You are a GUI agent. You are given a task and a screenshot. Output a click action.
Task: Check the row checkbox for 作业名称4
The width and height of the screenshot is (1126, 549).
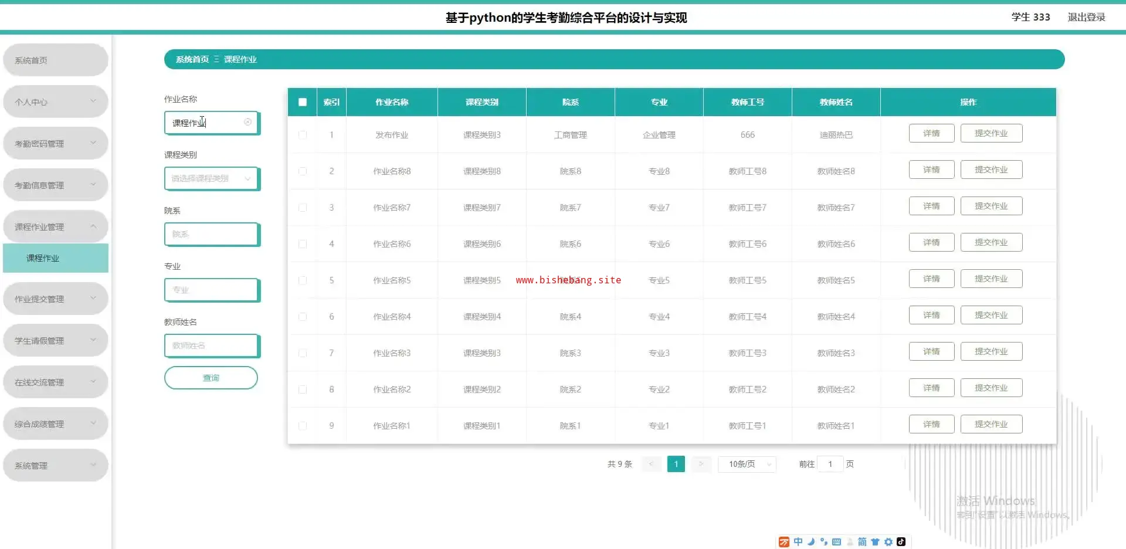[303, 317]
